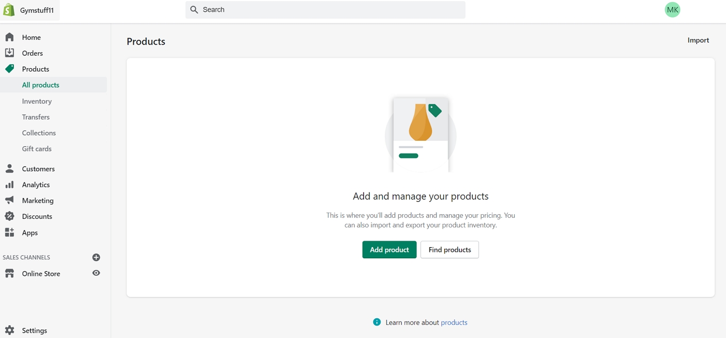Click the Shopify logo icon
The width and height of the screenshot is (726, 338).
pyautogui.click(x=9, y=10)
